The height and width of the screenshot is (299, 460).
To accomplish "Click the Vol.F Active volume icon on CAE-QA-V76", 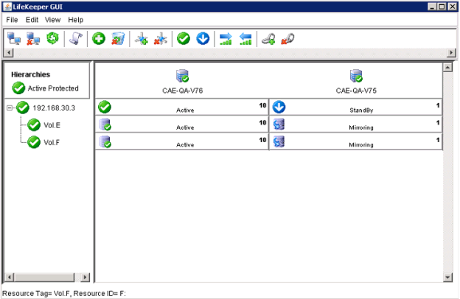I will (105, 141).
